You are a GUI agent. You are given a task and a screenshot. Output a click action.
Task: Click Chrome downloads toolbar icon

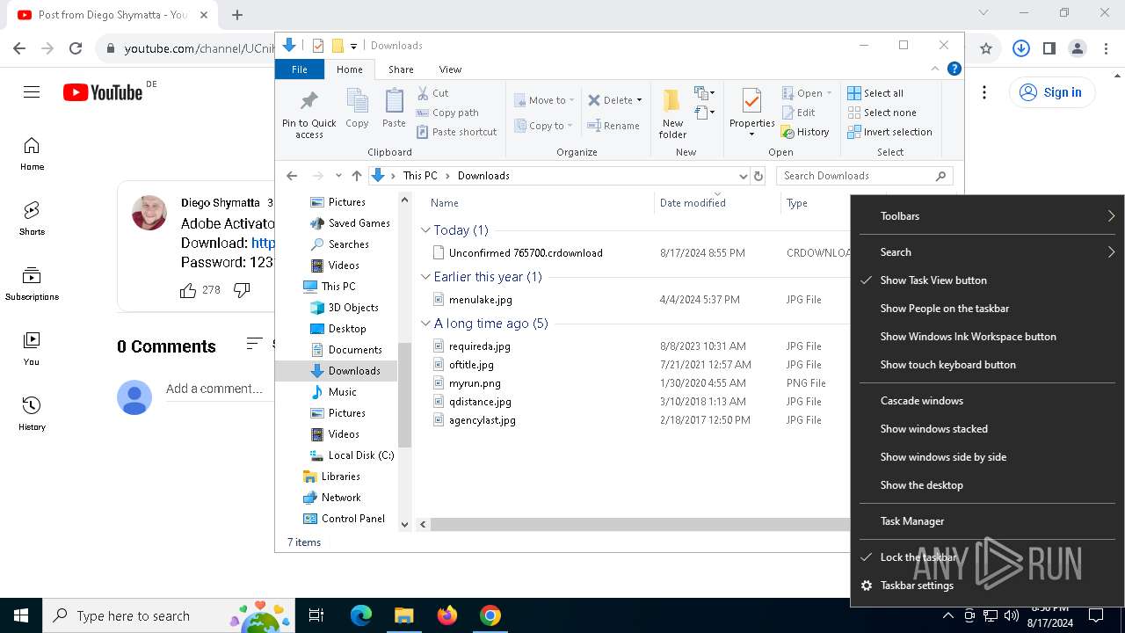[x=1020, y=48]
